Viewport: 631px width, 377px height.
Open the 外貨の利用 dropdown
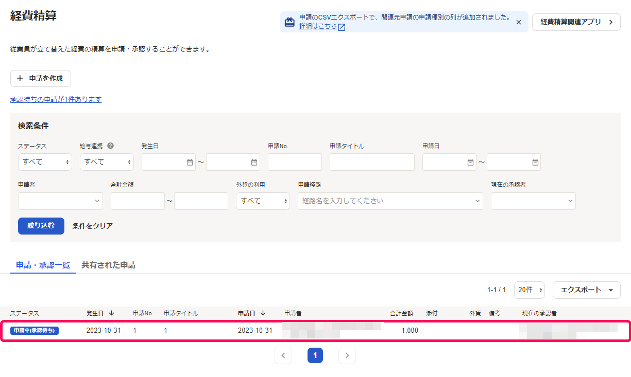(x=263, y=201)
